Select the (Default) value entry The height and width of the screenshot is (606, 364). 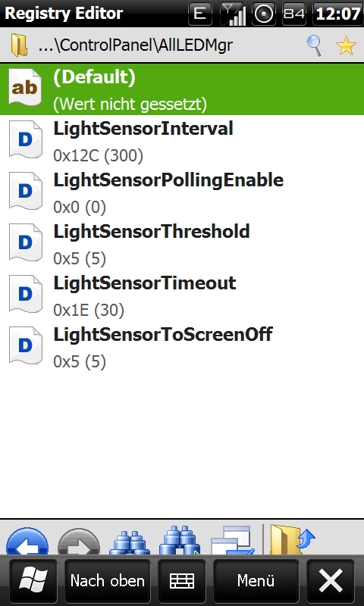182,89
